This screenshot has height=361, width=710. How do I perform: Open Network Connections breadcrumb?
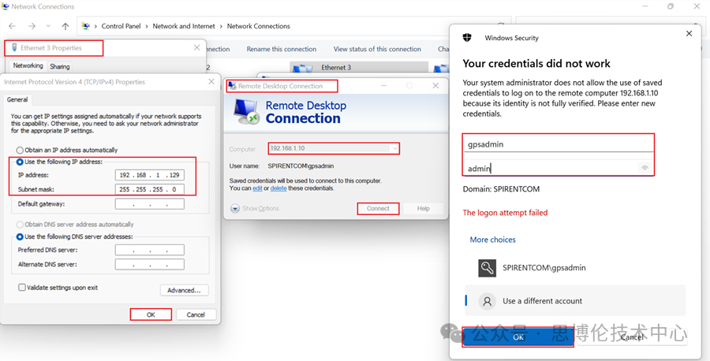[259, 26]
